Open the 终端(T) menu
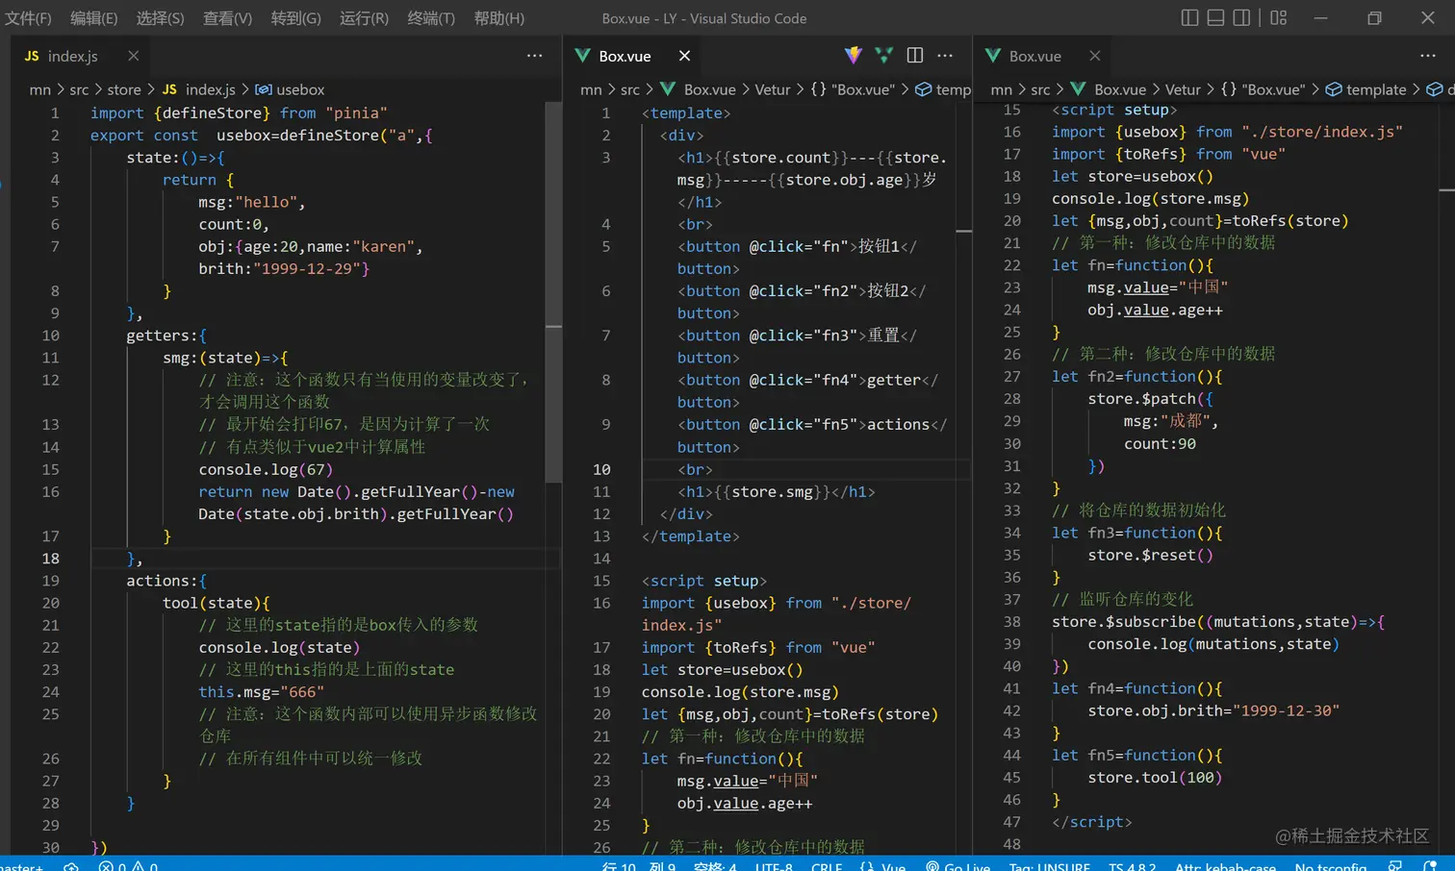 [430, 18]
